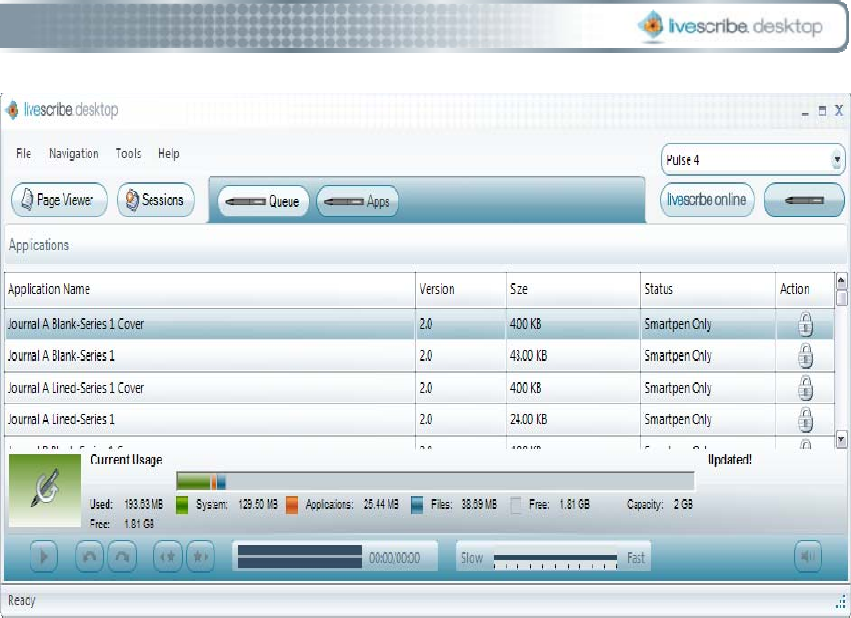The width and height of the screenshot is (851, 618).
Task: Click the next bookmark star button
Action: (x=200, y=557)
